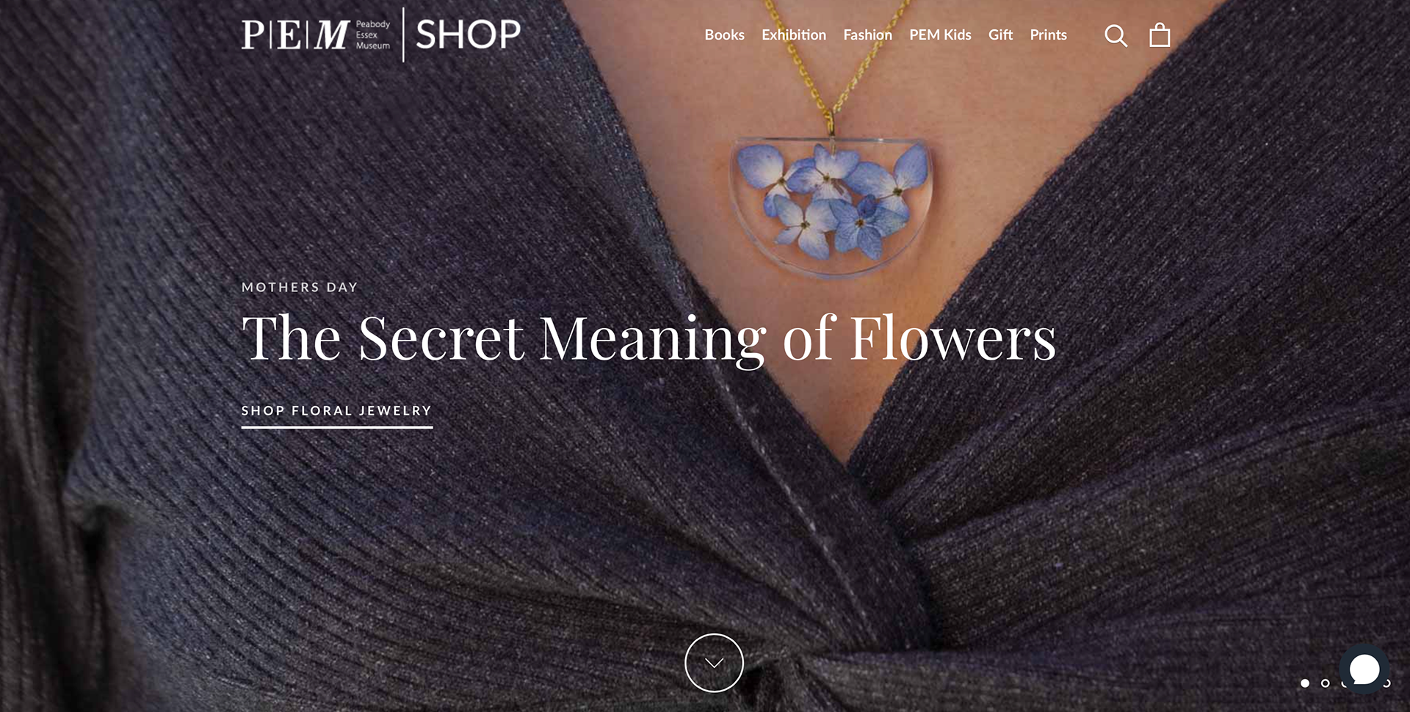Click the Mothers Day label
Image resolution: width=1410 pixels, height=712 pixels.
pyautogui.click(x=300, y=287)
